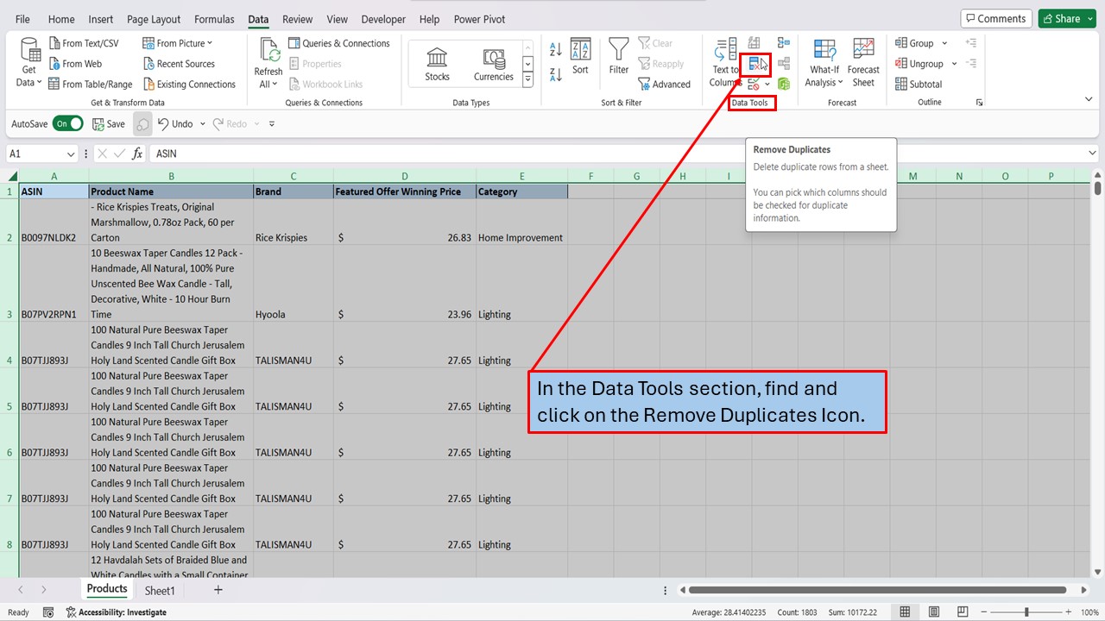Toggle AutoSave off
Viewport: 1105px width, 621px height.
pyautogui.click(x=68, y=123)
